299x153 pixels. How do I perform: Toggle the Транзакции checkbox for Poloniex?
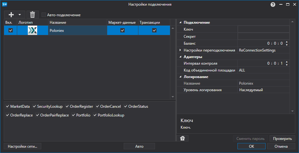click(x=154, y=30)
